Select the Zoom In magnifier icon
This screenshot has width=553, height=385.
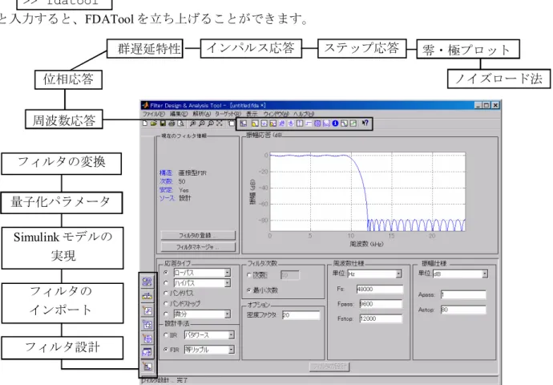tap(192, 124)
